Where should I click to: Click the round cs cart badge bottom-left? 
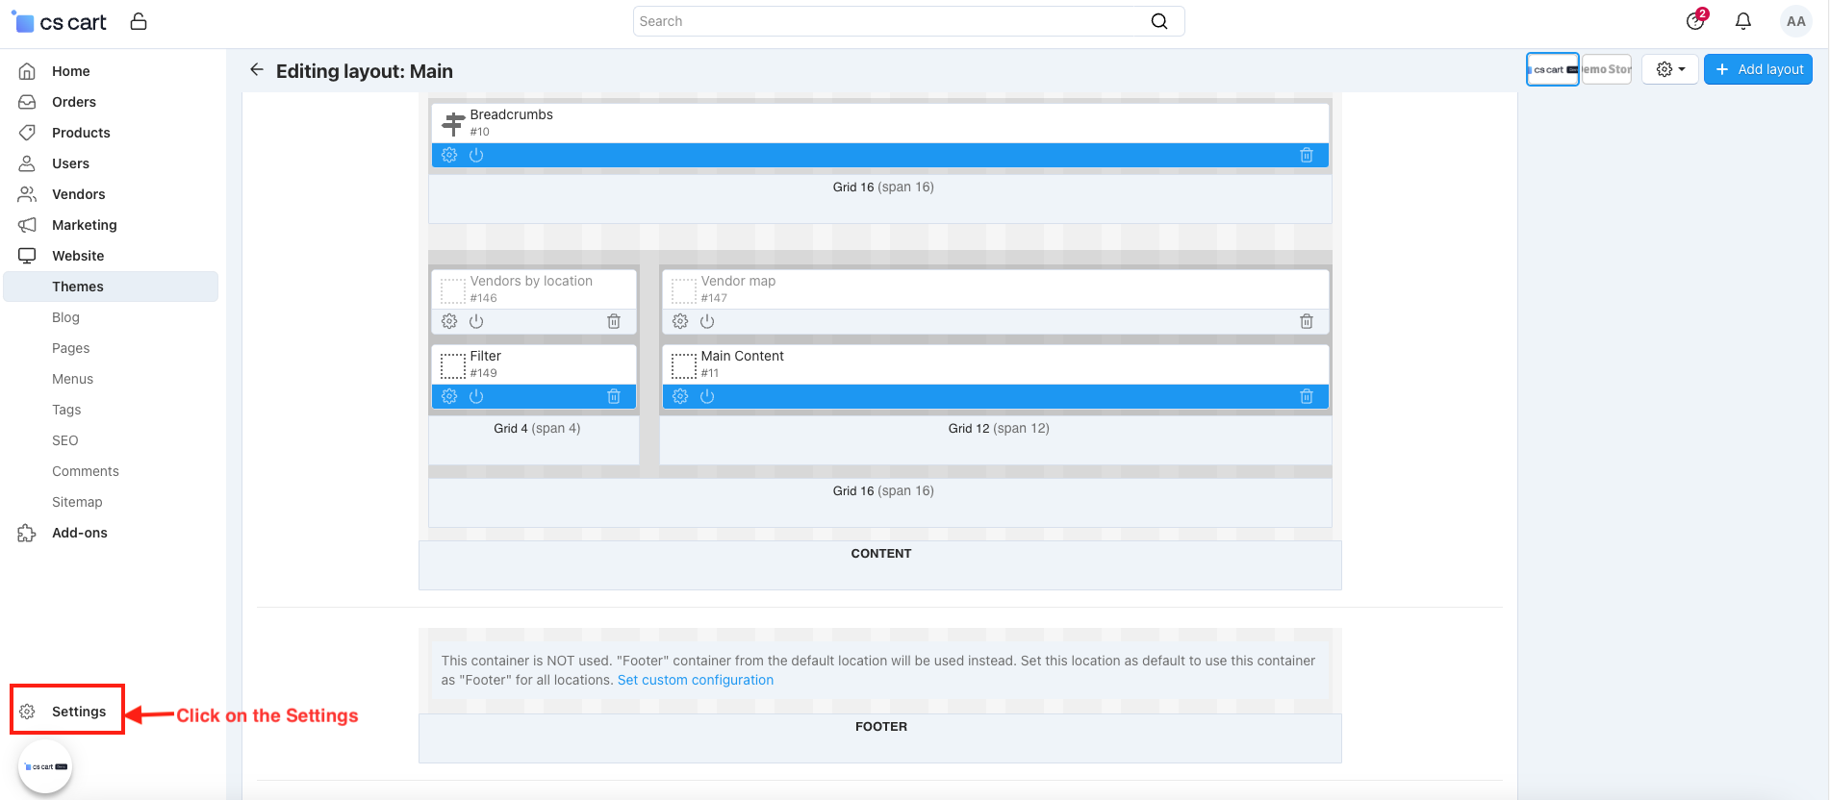pyautogui.click(x=45, y=766)
